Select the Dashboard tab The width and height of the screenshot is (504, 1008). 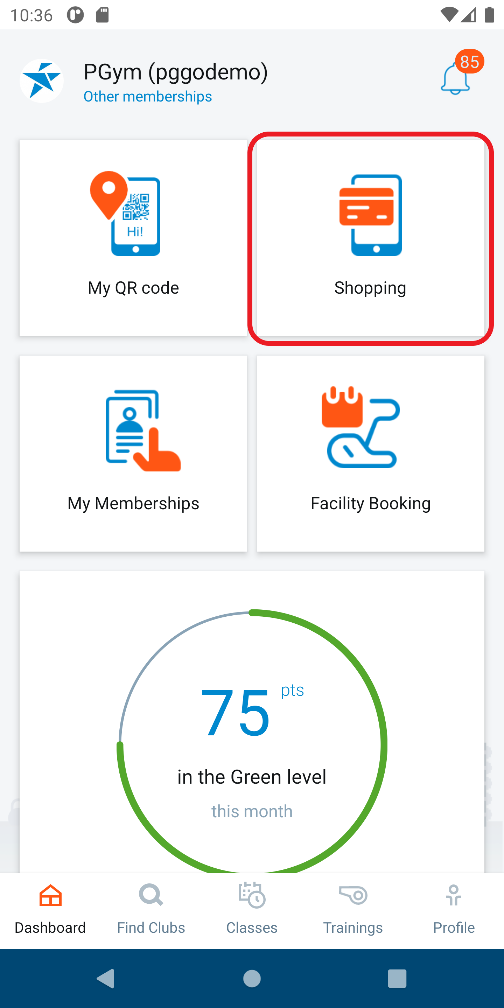click(50, 909)
